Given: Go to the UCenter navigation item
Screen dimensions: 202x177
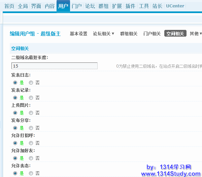Looking at the screenshot, I should (x=175, y=6).
